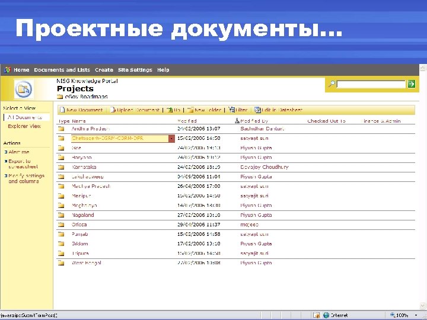The height and width of the screenshot is (320, 427).
Task: Open the Manipur folder
Action: click(81, 196)
